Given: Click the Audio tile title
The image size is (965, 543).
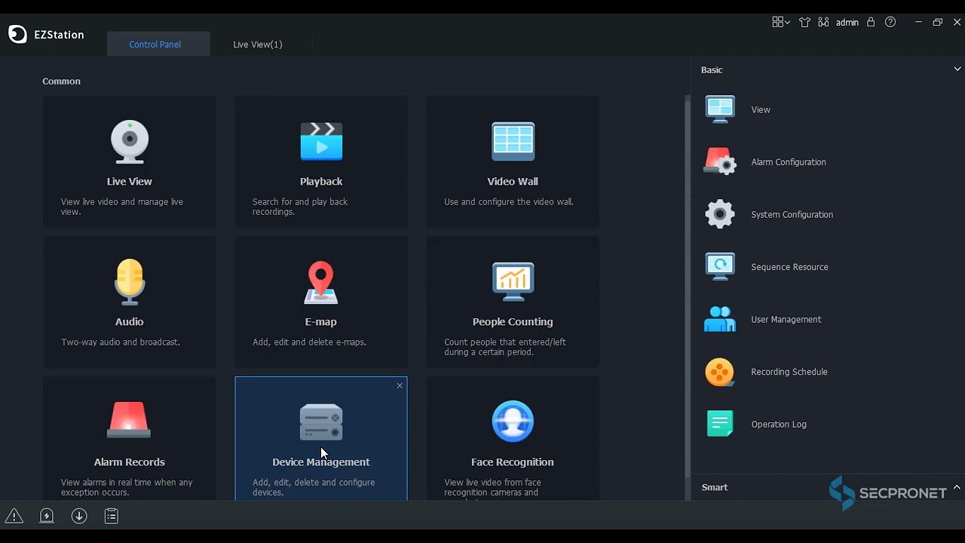Looking at the screenshot, I should pos(130,322).
